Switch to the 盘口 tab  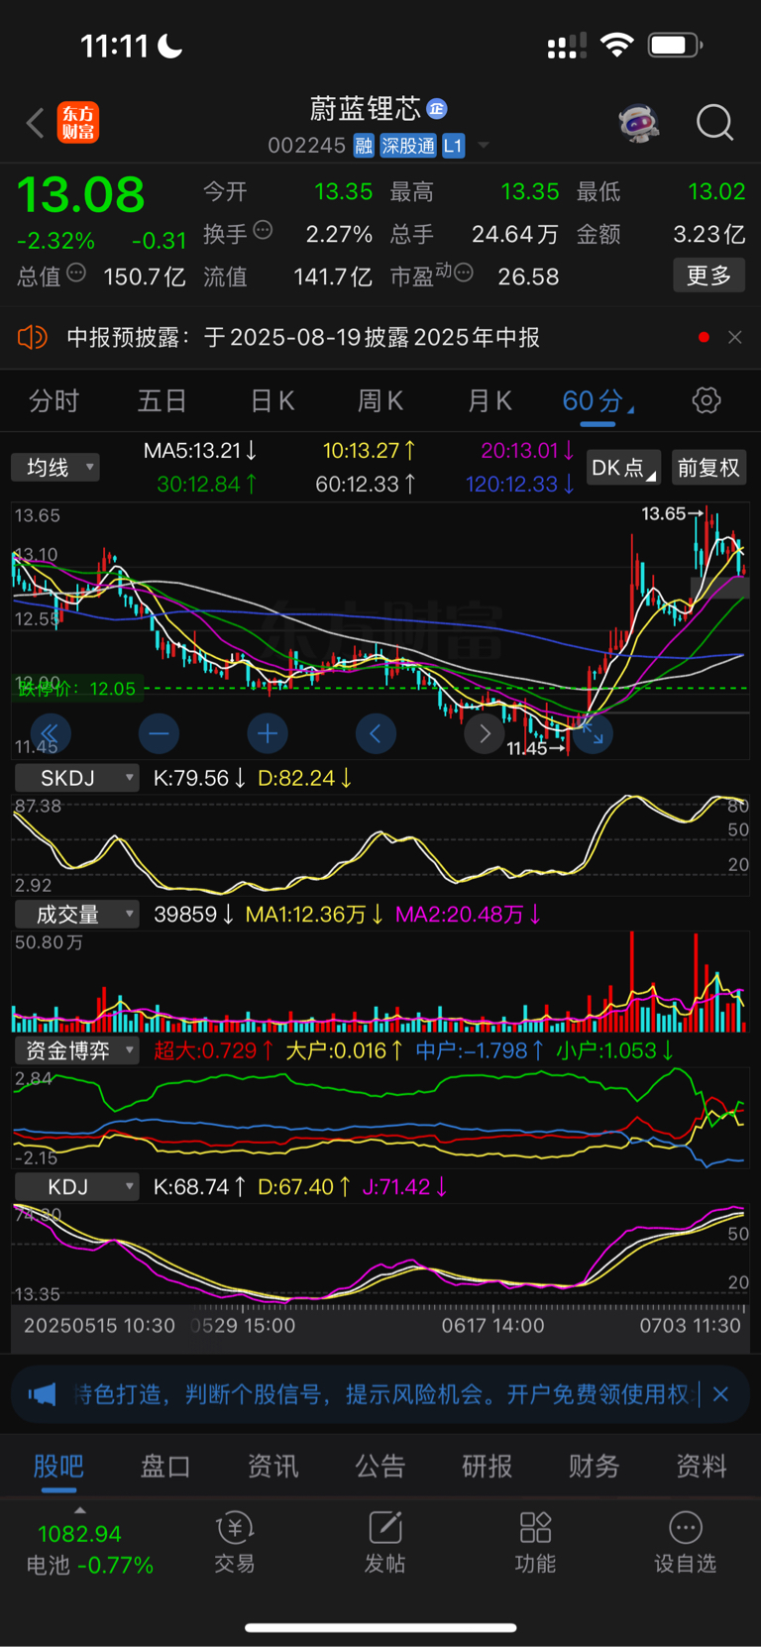[165, 1466]
